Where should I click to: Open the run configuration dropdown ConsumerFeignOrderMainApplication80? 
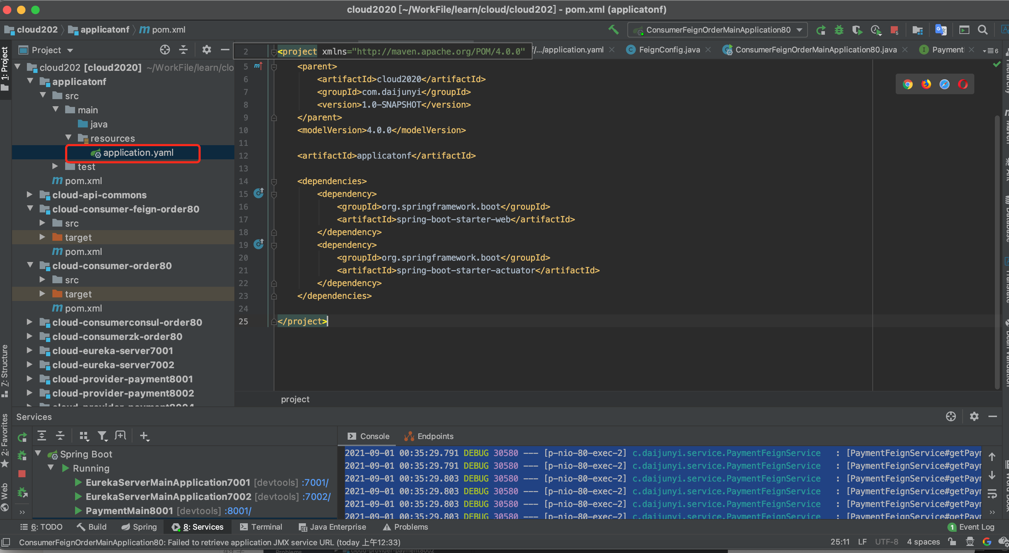click(718, 30)
